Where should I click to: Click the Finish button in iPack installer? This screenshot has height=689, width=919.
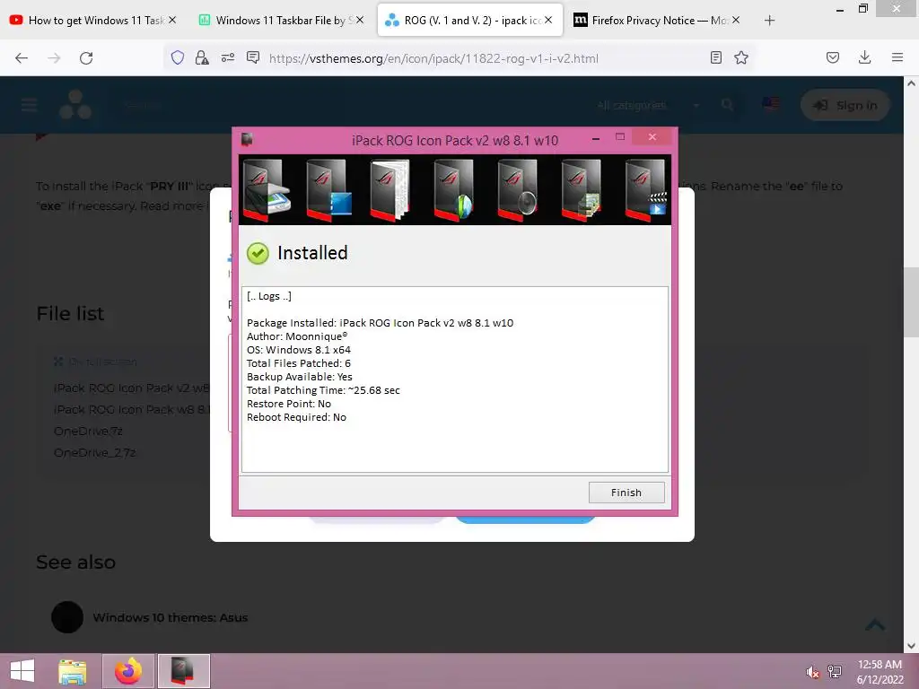pyautogui.click(x=626, y=493)
